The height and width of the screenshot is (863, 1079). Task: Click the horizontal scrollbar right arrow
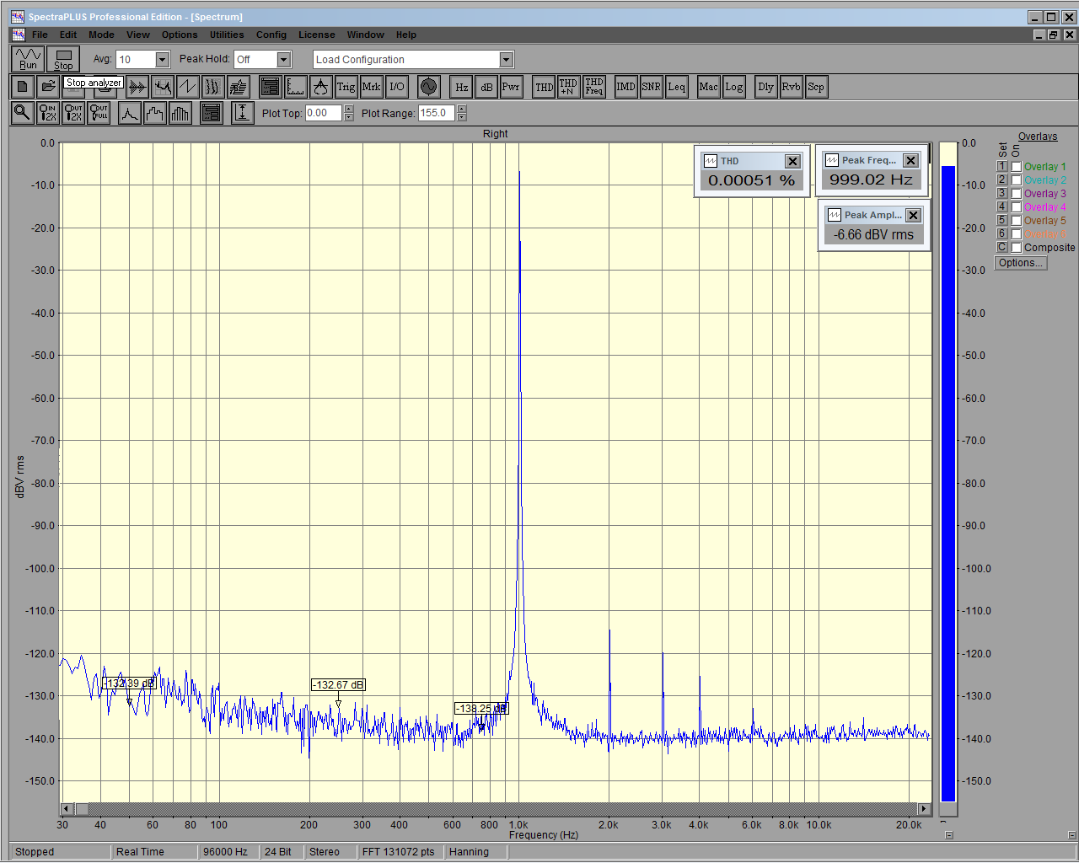coord(923,809)
